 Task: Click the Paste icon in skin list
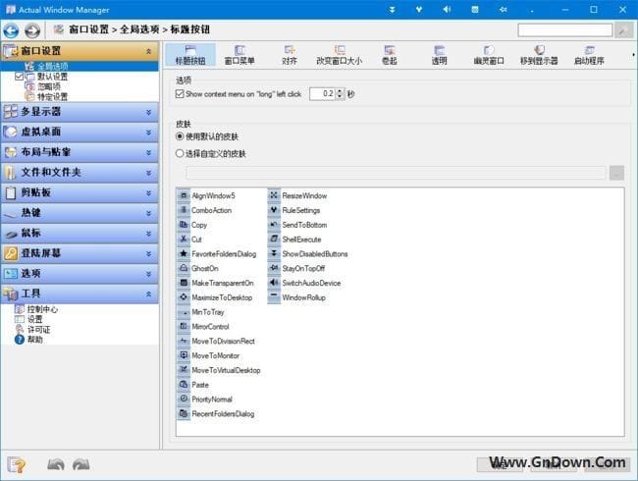(x=184, y=384)
